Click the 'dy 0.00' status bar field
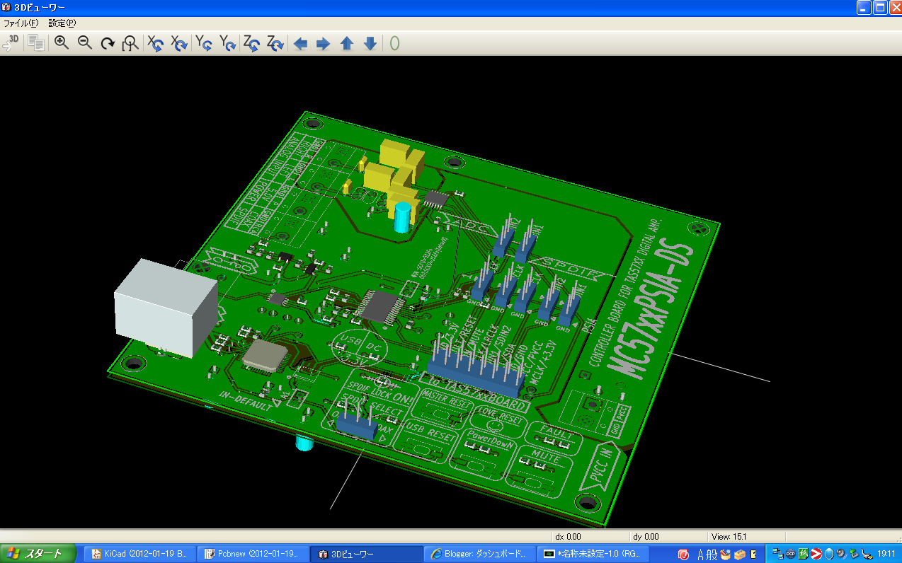Viewport: 902px width, 563px height. point(668,537)
